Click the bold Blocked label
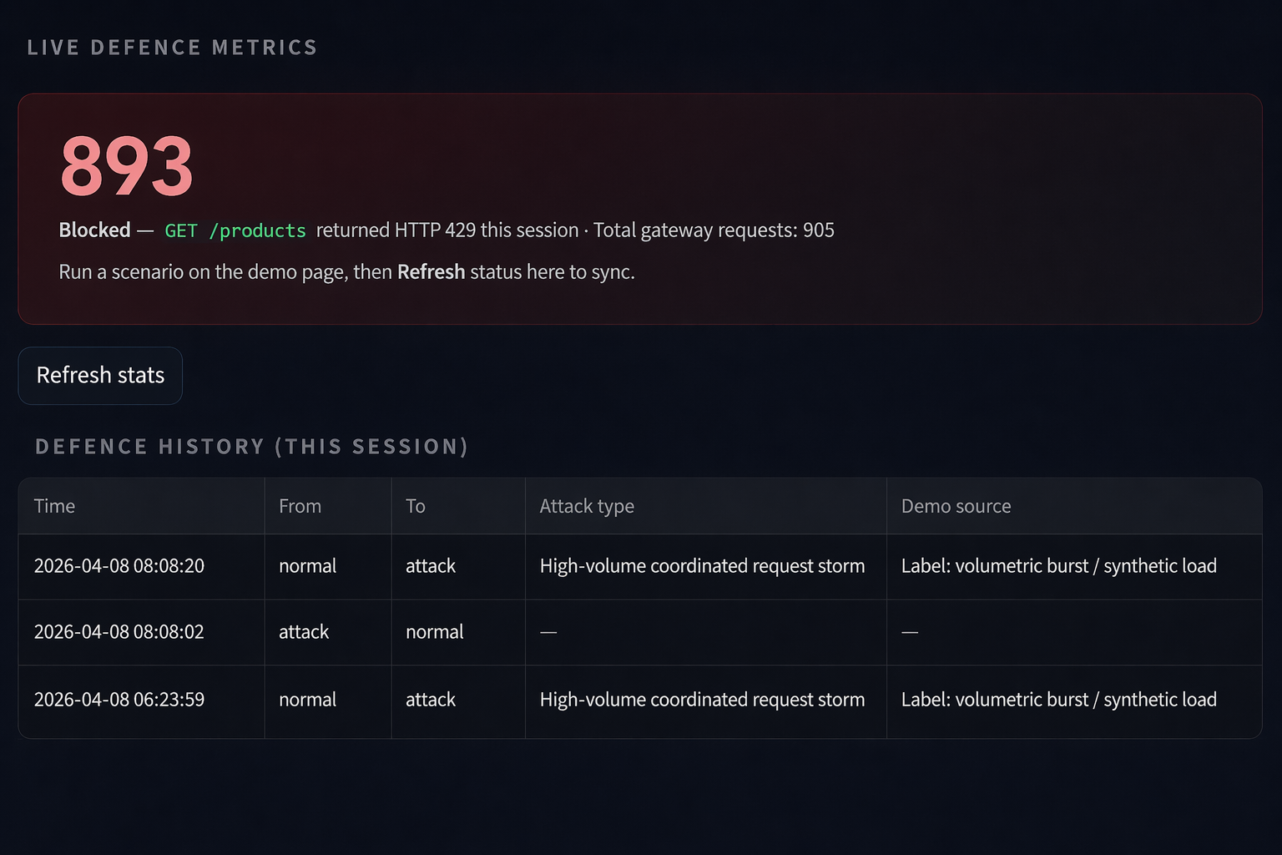Screen dimensions: 1282x855 point(94,230)
